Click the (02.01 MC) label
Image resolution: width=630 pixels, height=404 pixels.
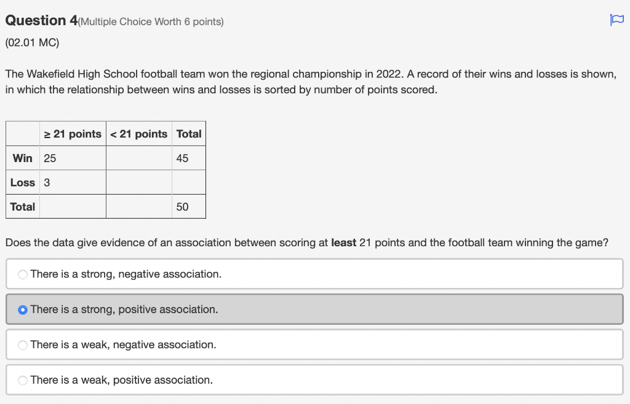pos(31,42)
